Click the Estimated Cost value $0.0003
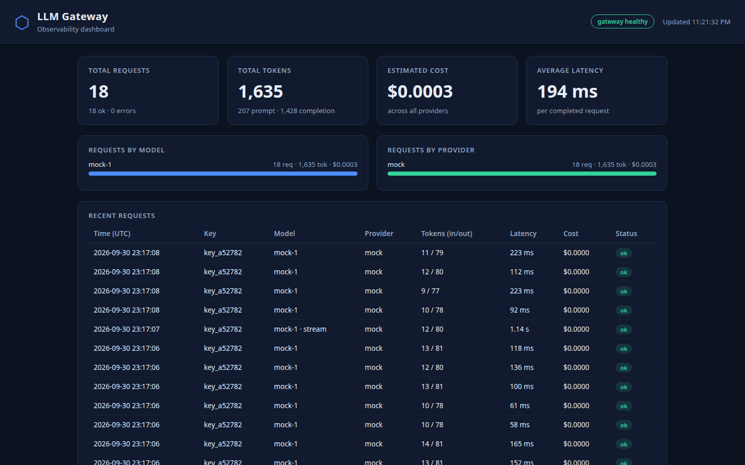Viewport: 745px width, 465px height. click(x=420, y=92)
